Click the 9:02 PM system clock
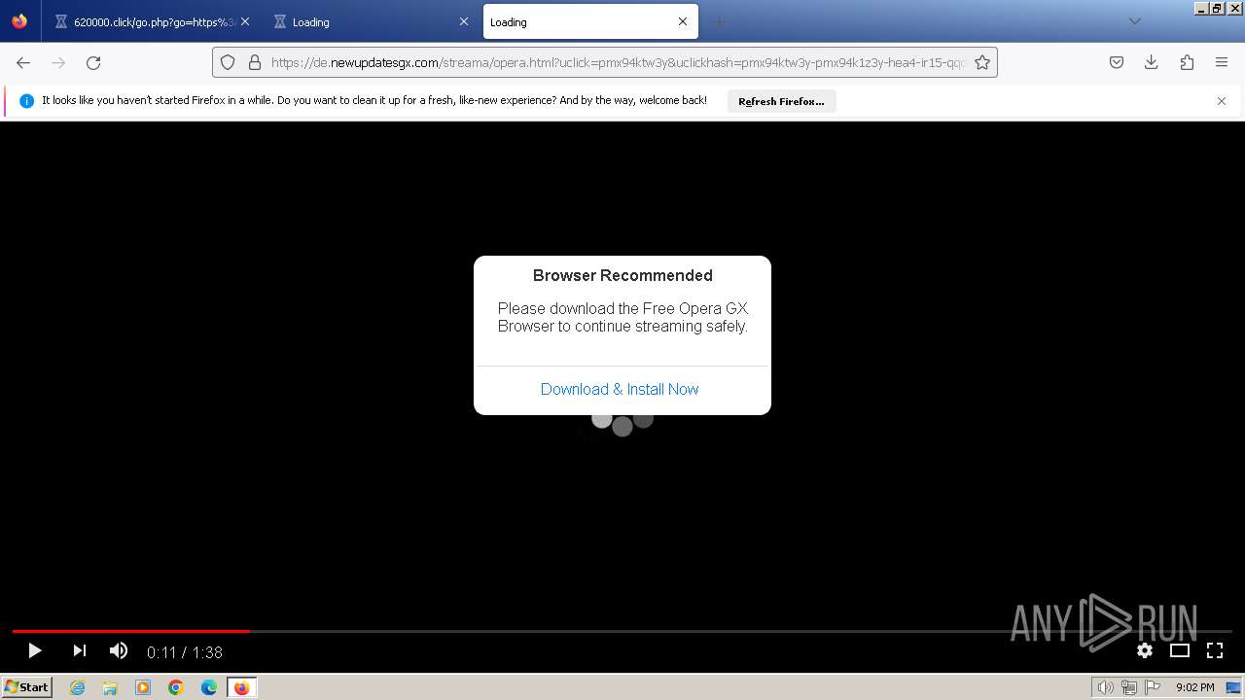 tap(1194, 687)
